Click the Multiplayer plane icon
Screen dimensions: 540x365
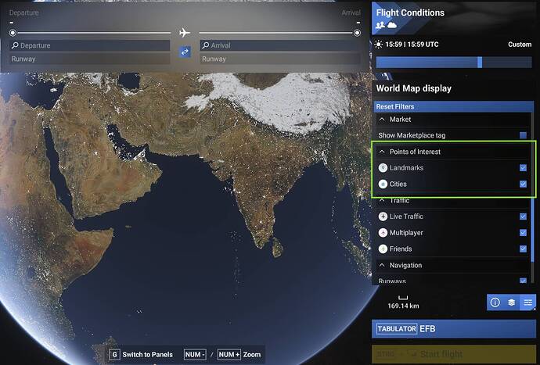tap(383, 233)
